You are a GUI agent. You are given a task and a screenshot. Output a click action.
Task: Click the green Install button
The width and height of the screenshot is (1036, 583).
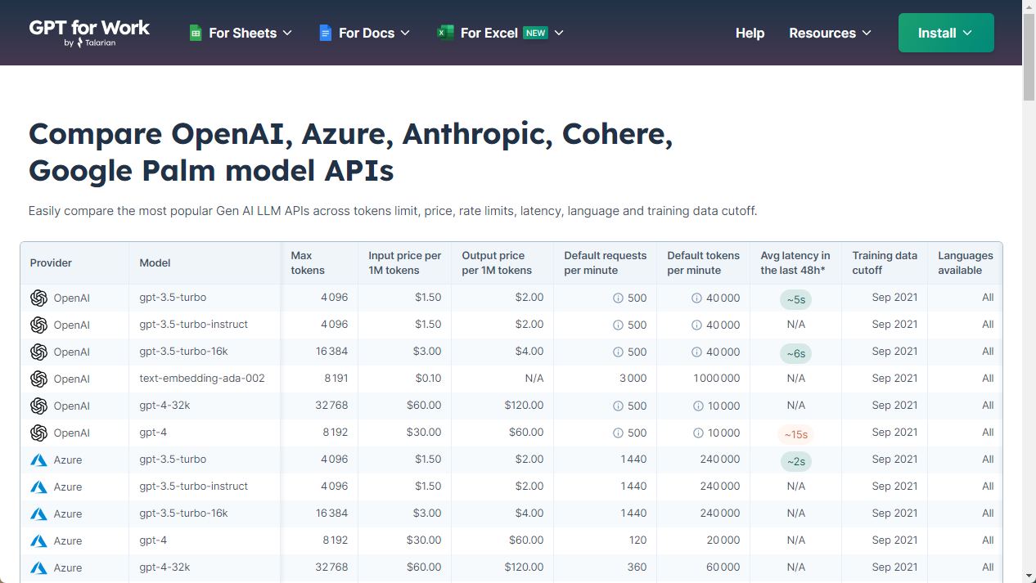(x=946, y=33)
